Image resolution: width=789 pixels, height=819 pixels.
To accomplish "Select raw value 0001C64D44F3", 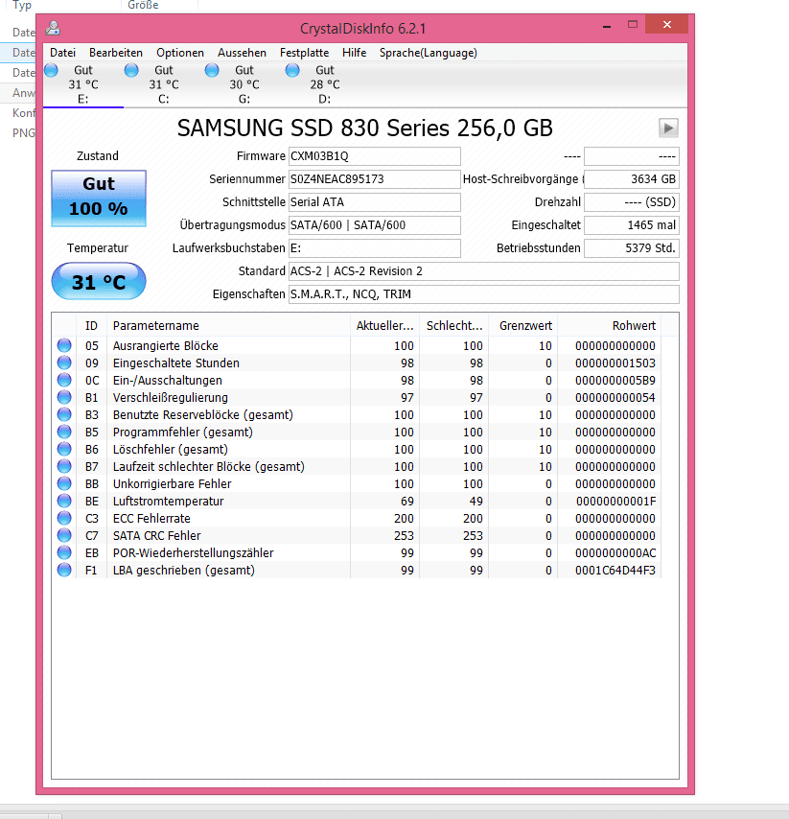I will (615, 570).
